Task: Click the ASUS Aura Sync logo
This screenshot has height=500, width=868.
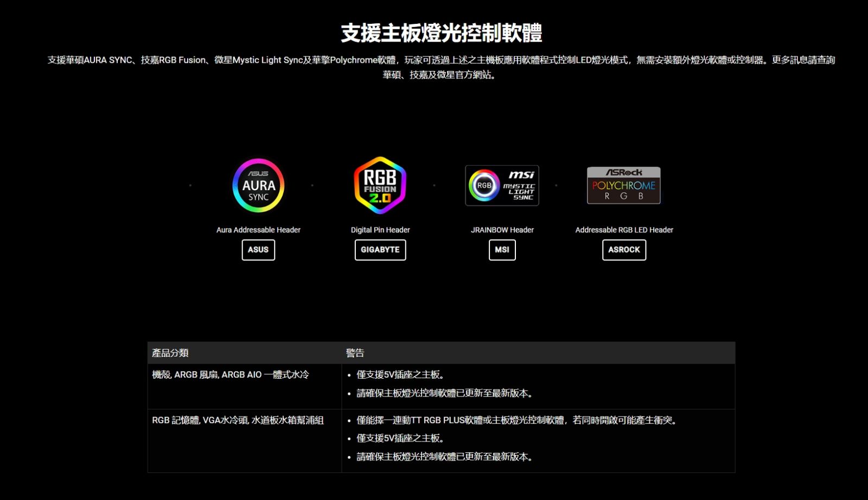Action: click(258, 185)
